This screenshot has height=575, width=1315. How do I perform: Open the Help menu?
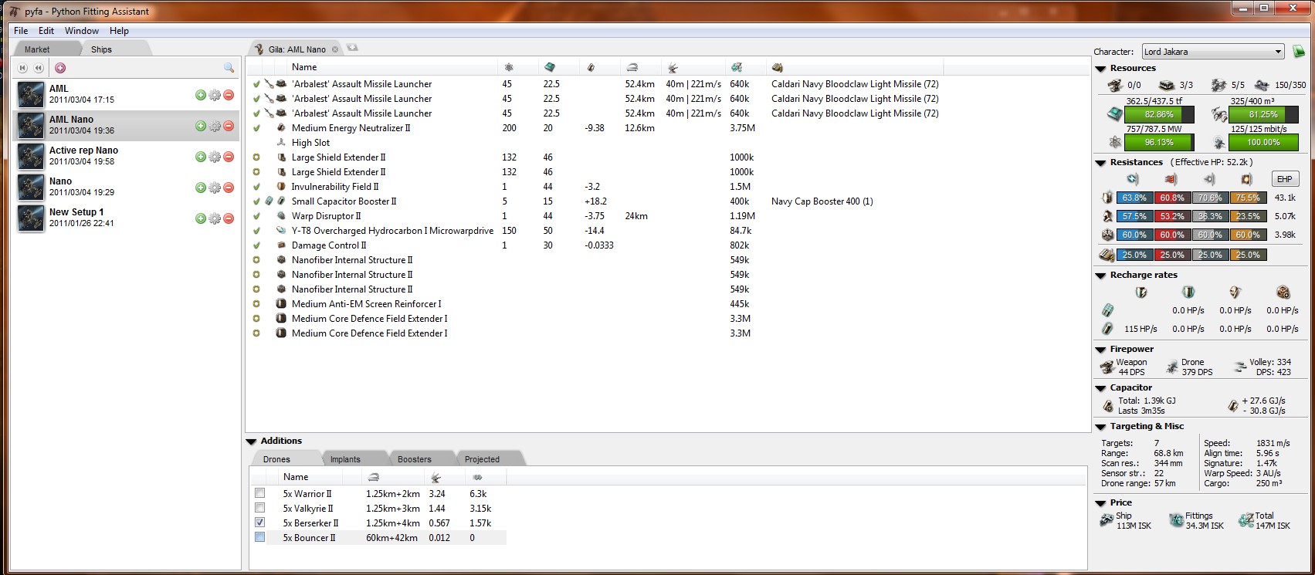(x=119, y=31)
